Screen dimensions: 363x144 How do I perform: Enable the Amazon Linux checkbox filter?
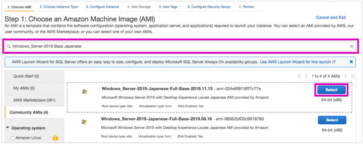click(x=13, y=138)
